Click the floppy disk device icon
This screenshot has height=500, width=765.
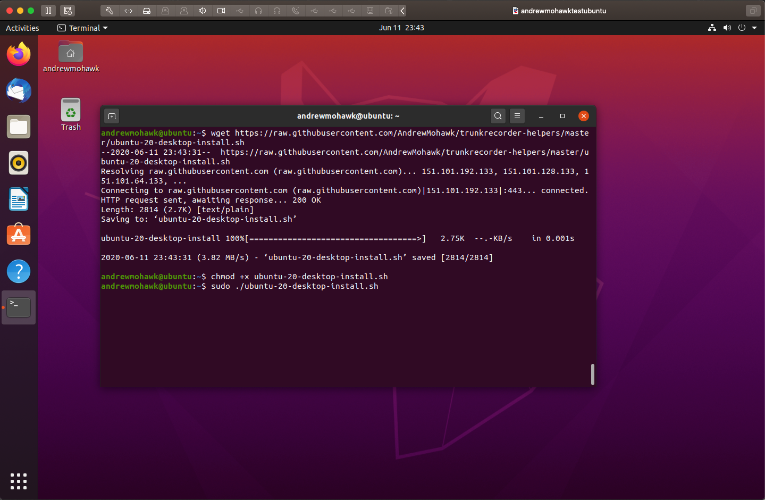pos(370,11)
